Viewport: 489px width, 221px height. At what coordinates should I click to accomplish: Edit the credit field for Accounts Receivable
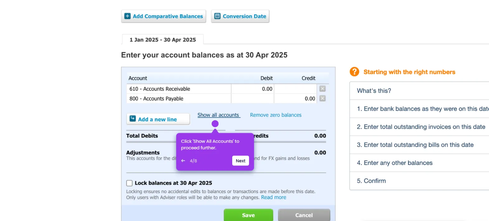(x=295, y=89)
